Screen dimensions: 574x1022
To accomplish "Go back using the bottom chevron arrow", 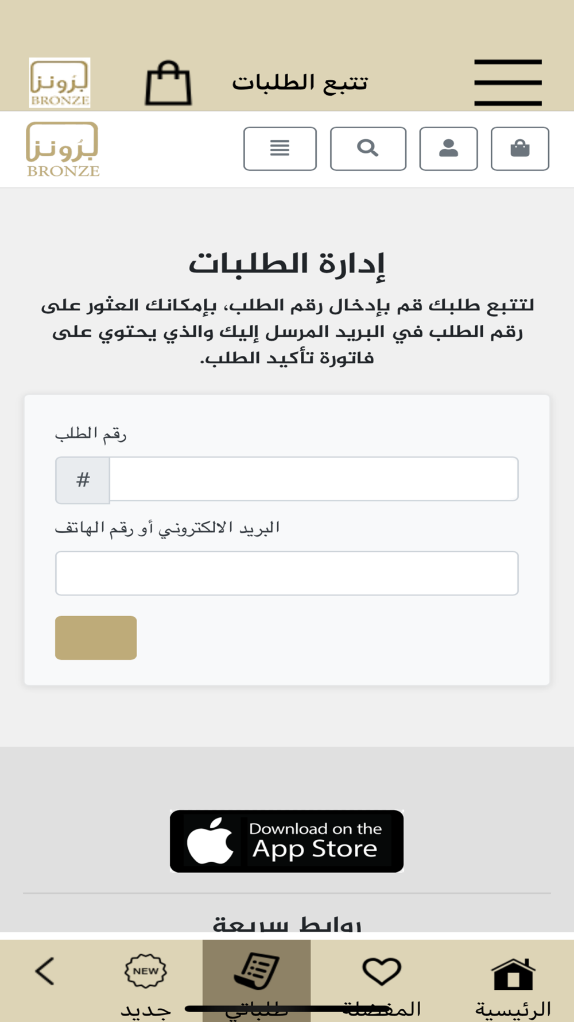I will 45,971.
